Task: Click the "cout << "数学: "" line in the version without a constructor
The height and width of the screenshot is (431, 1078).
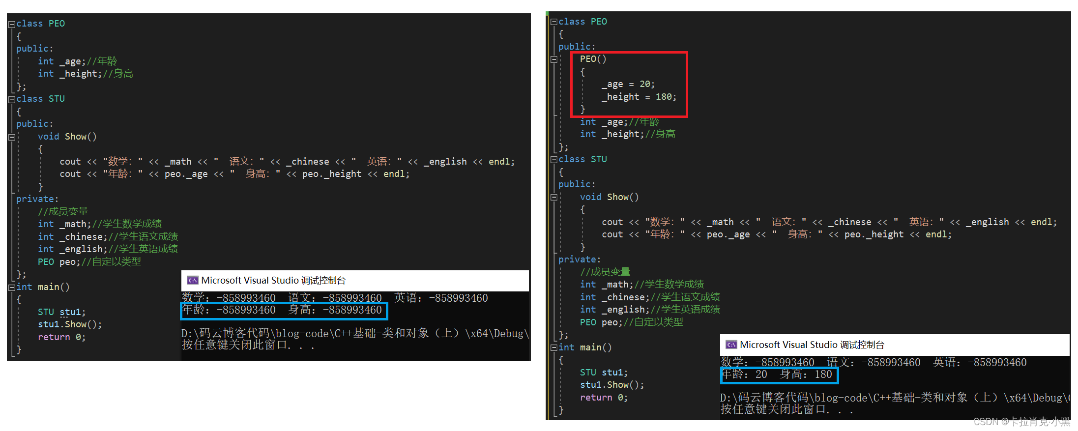Action: tap(287, 162)
